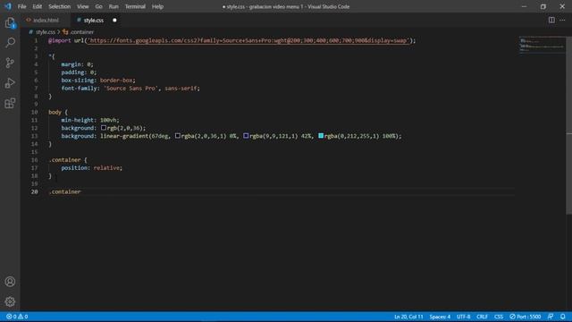The image size is (572, 322).
Task: Click 'margin: 0;' declaration
Action: (77, 64)
